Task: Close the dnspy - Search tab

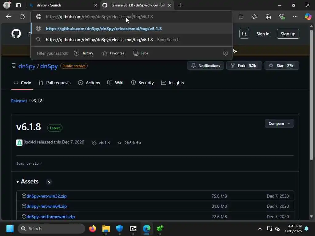Action: 96,6
